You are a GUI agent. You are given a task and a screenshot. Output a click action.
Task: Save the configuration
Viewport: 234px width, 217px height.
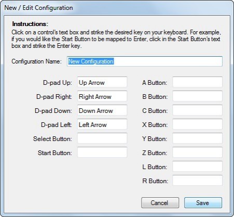[203, 202]
